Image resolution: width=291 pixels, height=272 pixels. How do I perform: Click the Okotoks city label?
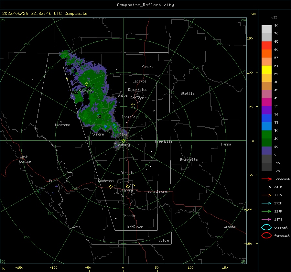point(129,216)
